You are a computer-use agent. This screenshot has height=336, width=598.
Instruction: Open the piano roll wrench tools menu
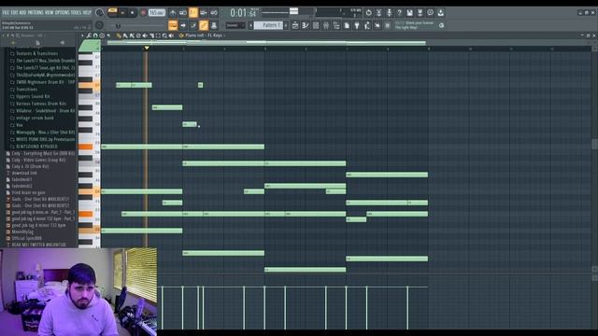89,35
